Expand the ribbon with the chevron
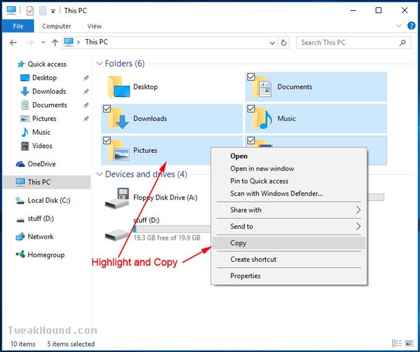 pos(399,26)
